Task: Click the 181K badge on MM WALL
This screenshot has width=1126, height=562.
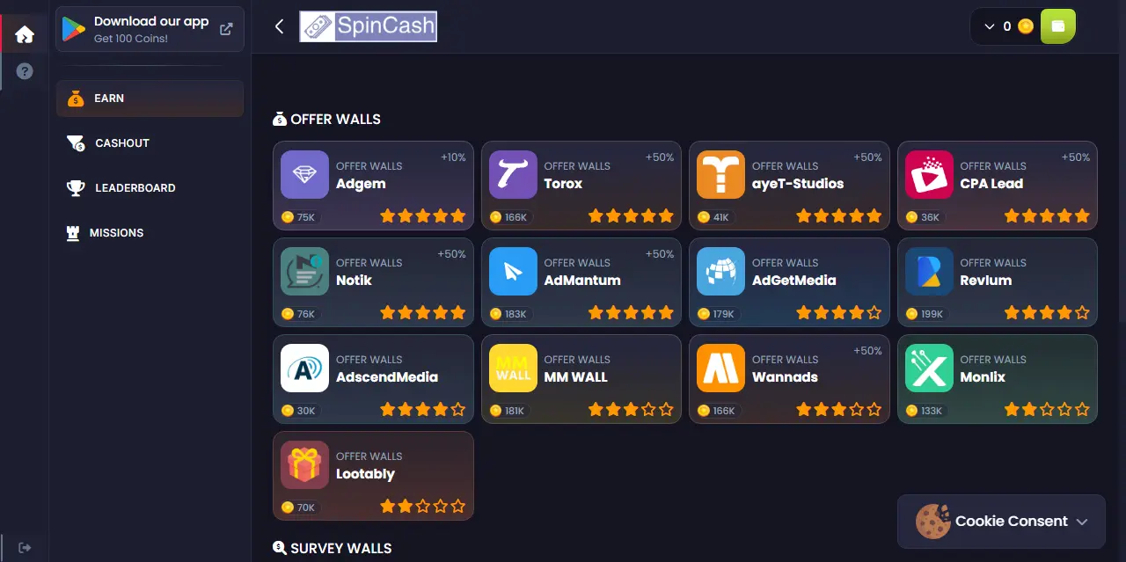Action: (x=508, y=411)
